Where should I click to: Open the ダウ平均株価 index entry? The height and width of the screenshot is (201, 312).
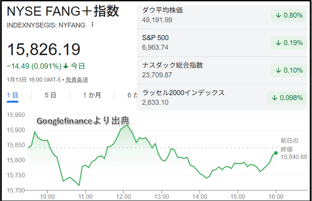click(x=163, y=10)
